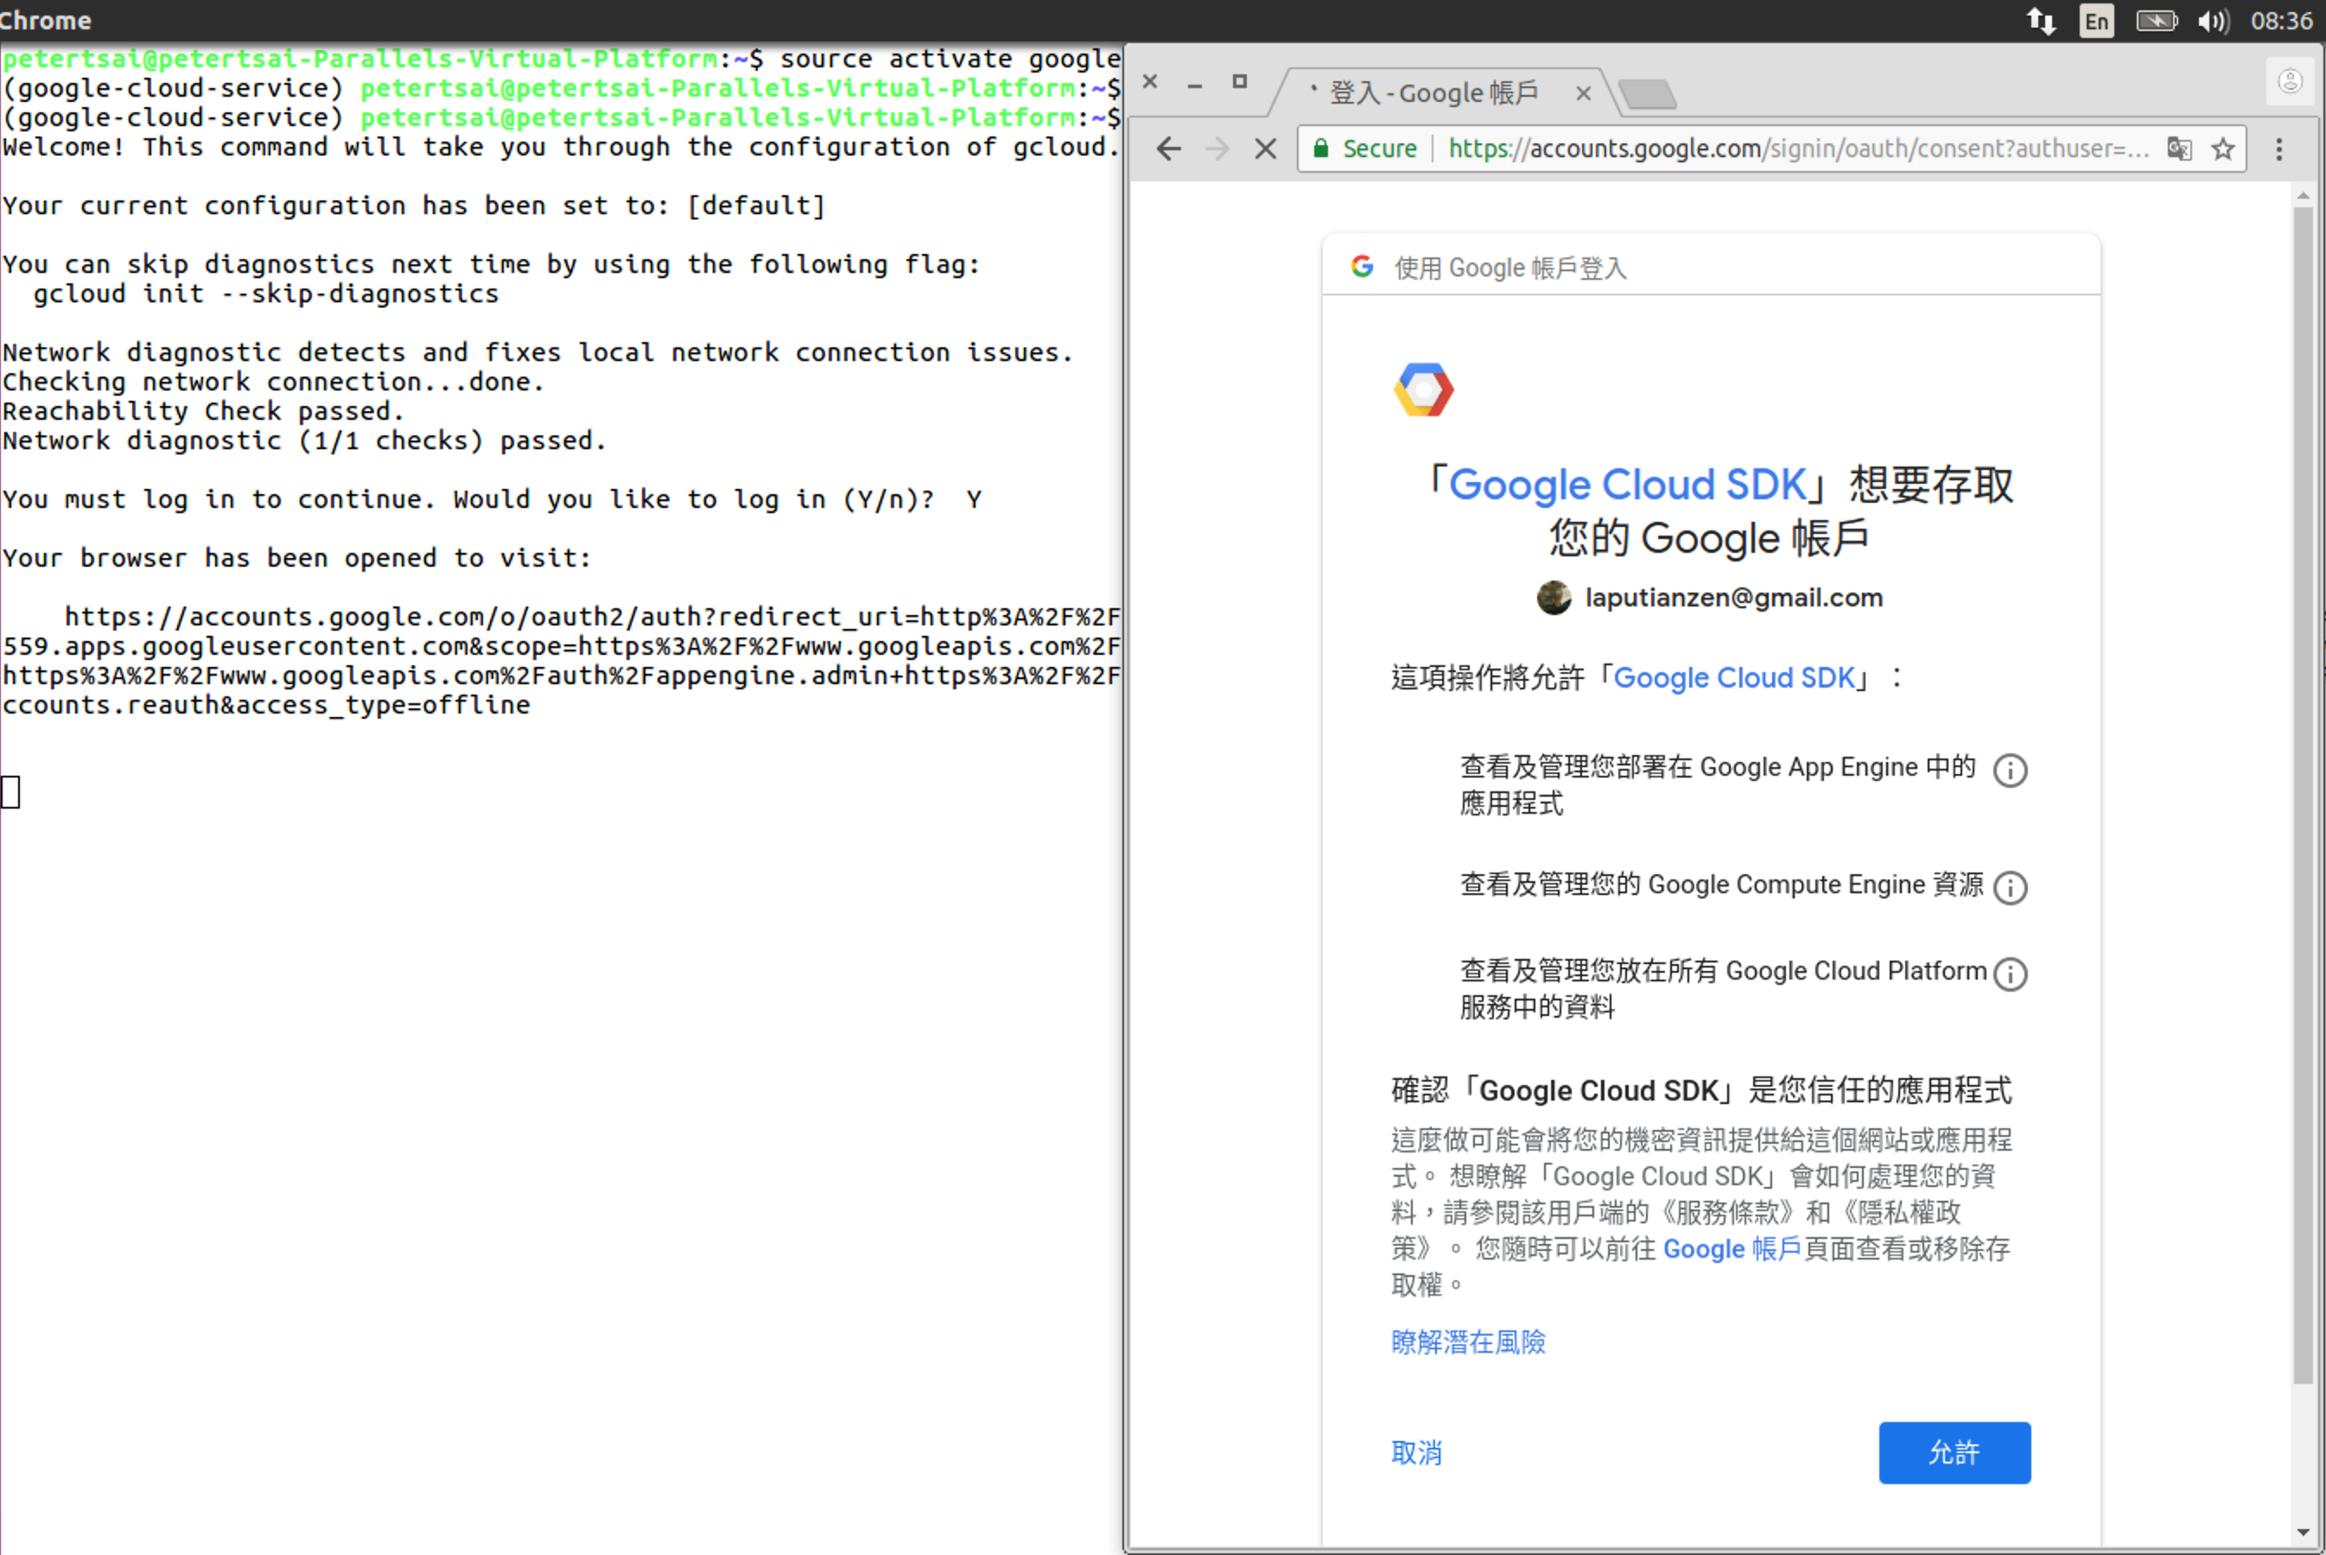Stop page loading with X button
The image size is (2326, 1555).
point(1265,149)
